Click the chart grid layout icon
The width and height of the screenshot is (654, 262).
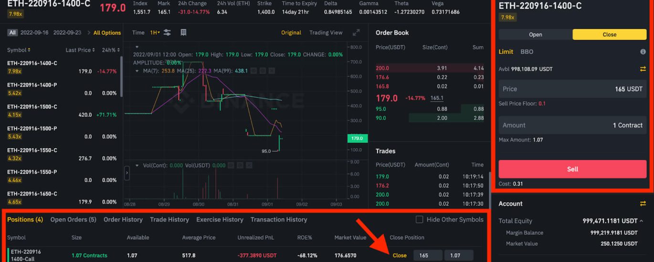tap(183, 32)
